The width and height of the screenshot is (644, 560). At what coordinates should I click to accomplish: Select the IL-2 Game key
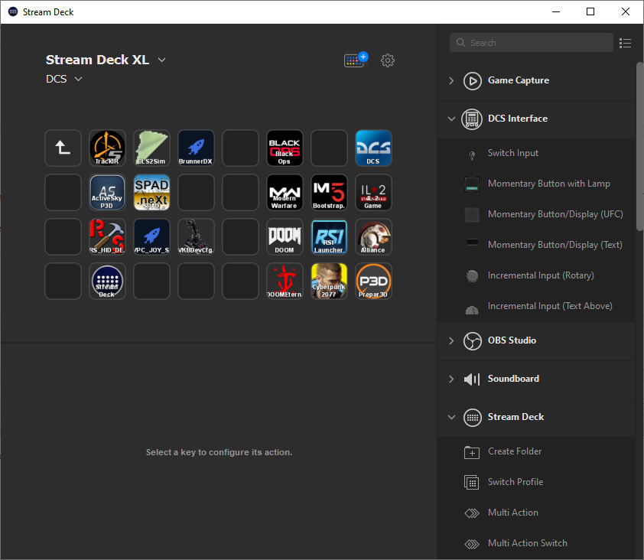pos(373,192)
